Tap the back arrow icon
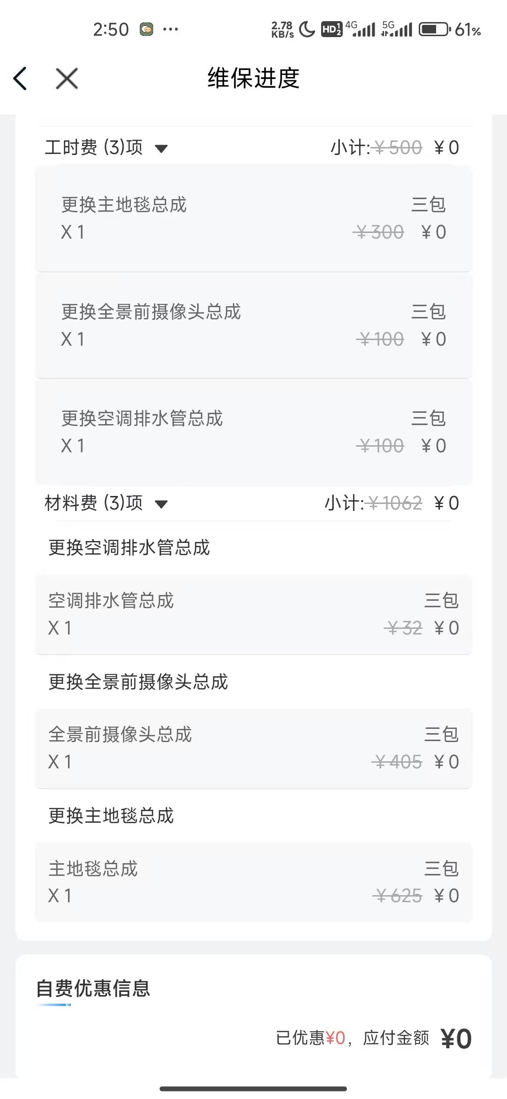The image size is (507, 1099). click(20, 78)
